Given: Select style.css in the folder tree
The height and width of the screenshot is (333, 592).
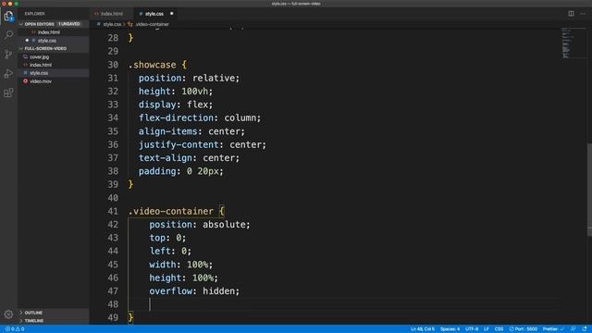Looking at the screenshot, I should [x=39, y=73].
